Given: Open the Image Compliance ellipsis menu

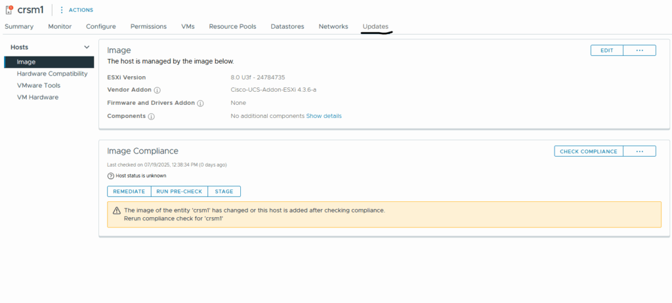Looking at the screenshot, I should point(639,151).
